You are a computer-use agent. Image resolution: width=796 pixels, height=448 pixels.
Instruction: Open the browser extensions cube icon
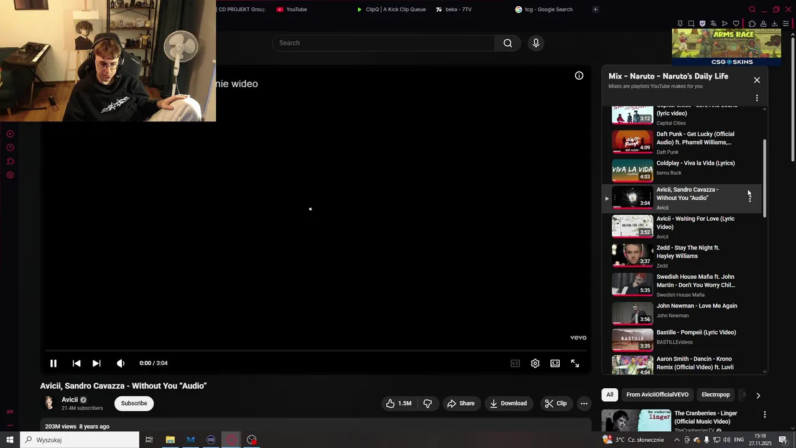pyautogui.click(x=752, y=24)
